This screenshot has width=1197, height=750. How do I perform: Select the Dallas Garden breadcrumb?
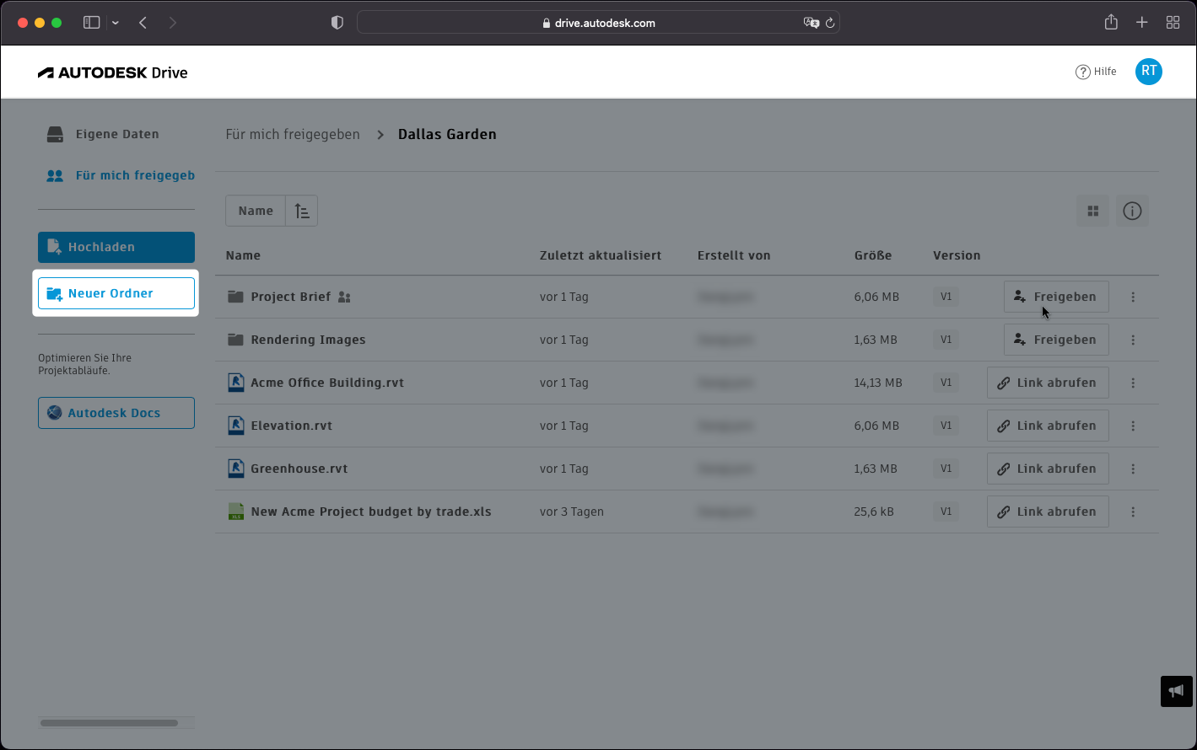click(447, 134)
